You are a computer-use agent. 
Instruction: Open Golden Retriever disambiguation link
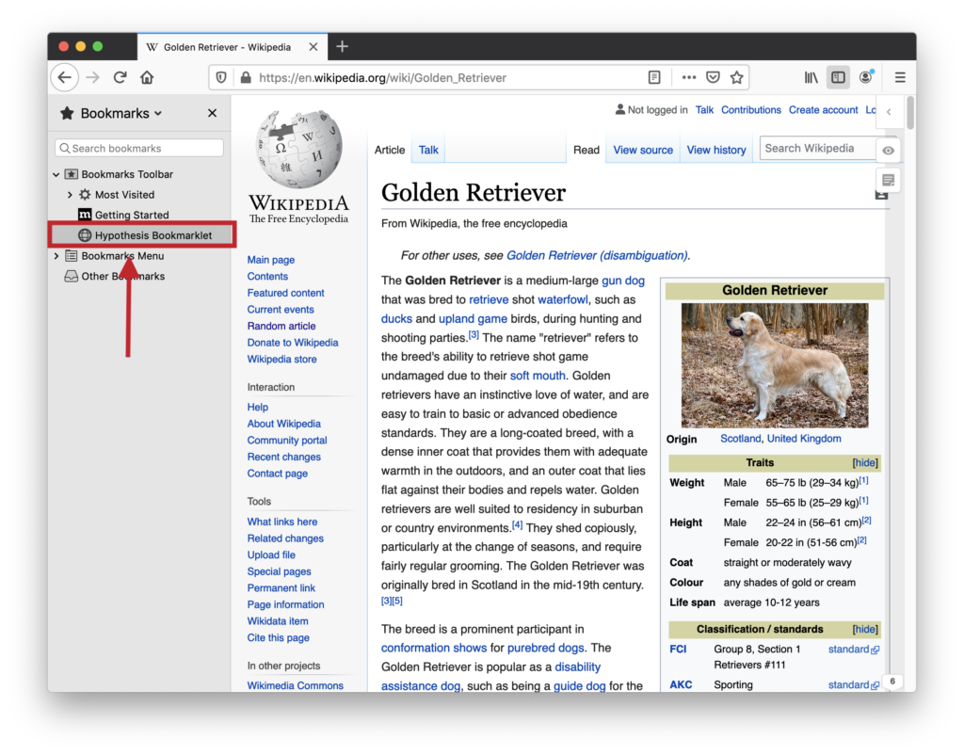coord(596,256)
